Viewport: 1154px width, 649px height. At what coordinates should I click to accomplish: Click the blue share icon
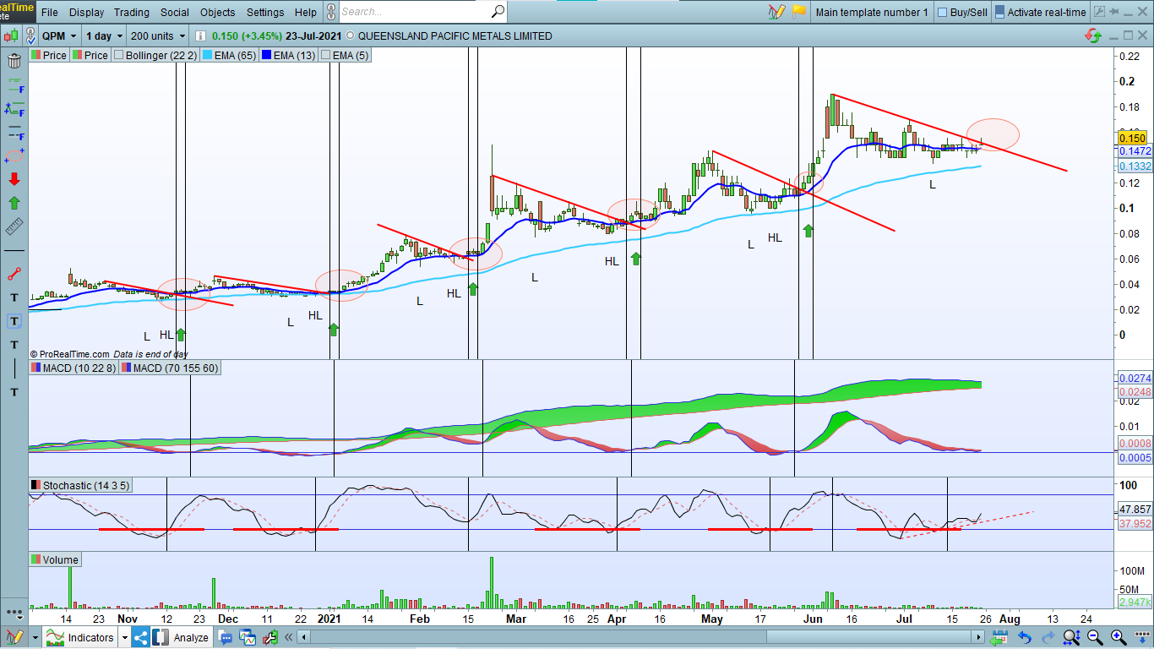140,637
